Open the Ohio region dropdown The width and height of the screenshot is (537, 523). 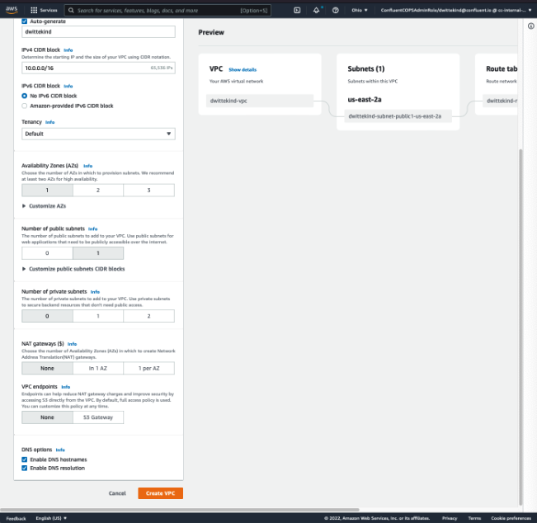(x=360, y=10)
